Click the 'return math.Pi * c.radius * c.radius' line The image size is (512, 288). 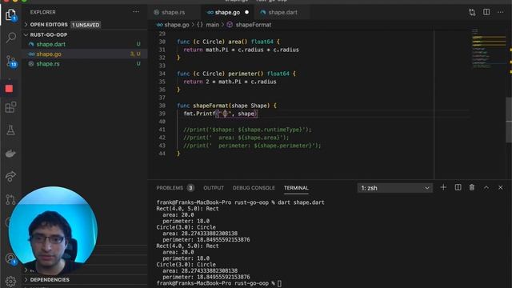(x=241, y=50)
